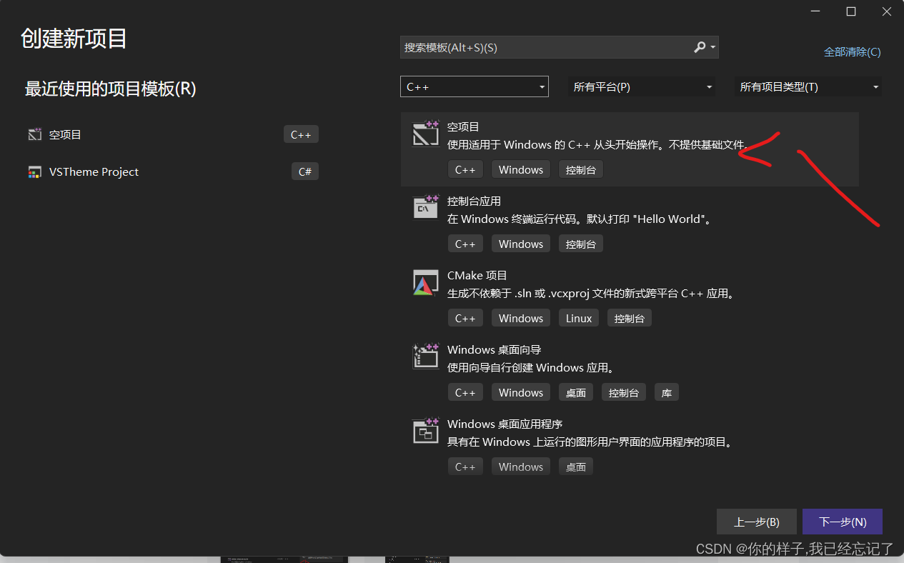Viewport: 904px width, 563px height.
Task: Choose the recent 空项目 entry name
Action: coord(65,134)
